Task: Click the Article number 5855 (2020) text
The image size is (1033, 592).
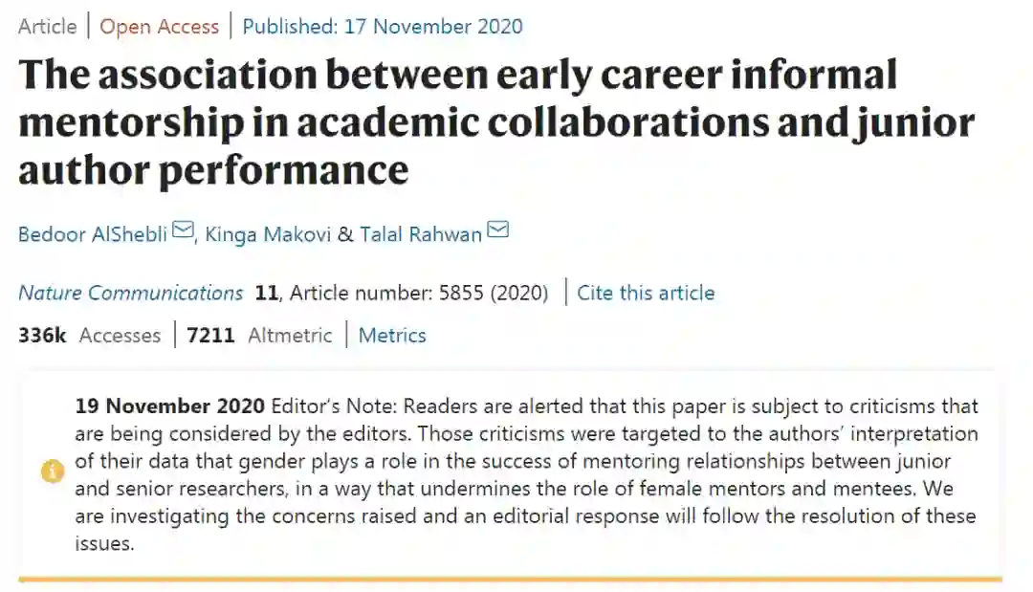Action: click(x=419, y=293)
